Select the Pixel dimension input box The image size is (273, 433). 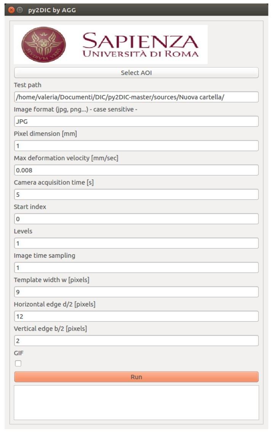click(136, 146)
